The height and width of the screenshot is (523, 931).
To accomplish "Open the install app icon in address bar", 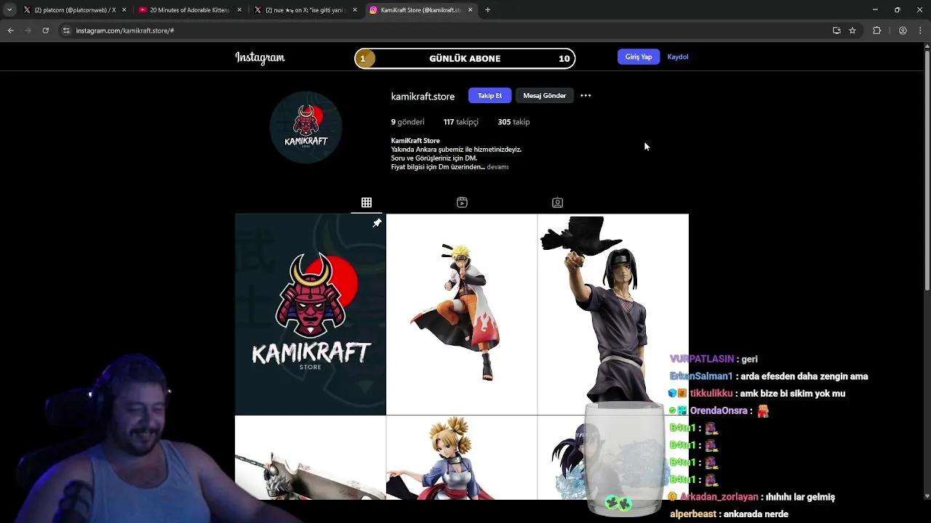I will [x=836, y=31].
